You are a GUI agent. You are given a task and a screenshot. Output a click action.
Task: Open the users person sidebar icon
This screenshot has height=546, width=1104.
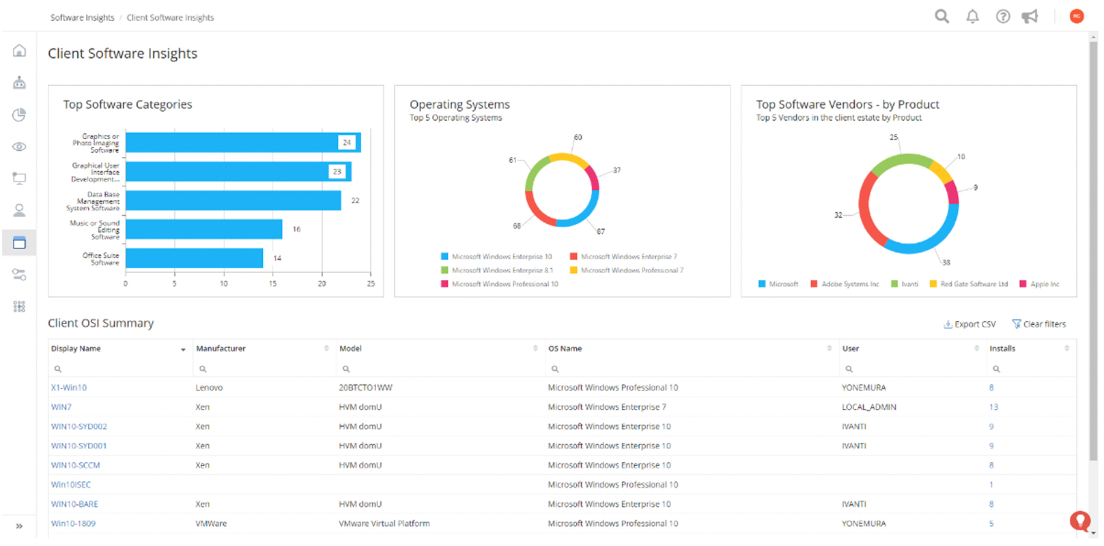coord(19,210)
